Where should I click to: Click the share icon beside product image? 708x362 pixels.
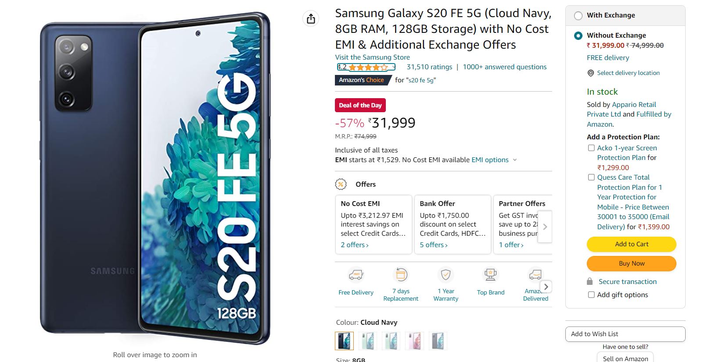[311, 18]
